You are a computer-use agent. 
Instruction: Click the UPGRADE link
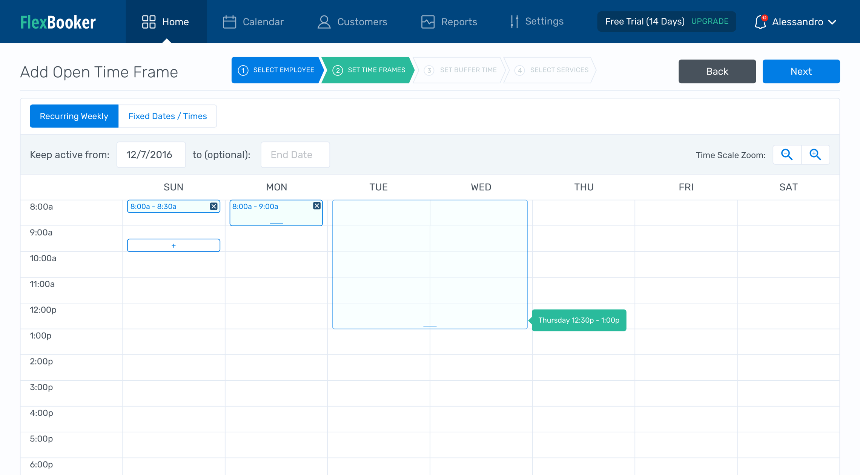[709, 21]
